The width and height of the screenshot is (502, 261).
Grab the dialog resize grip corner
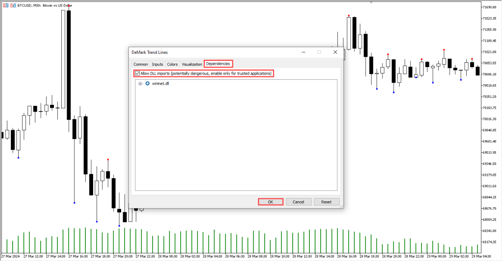pos(341,206)
